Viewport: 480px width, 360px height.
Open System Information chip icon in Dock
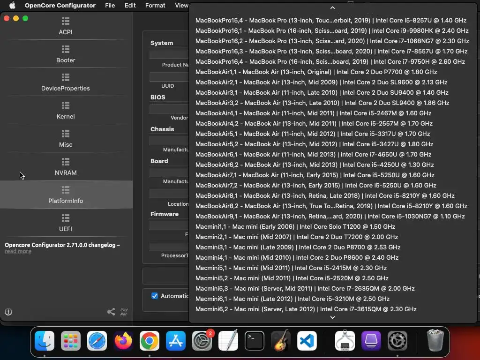(345, 341)
